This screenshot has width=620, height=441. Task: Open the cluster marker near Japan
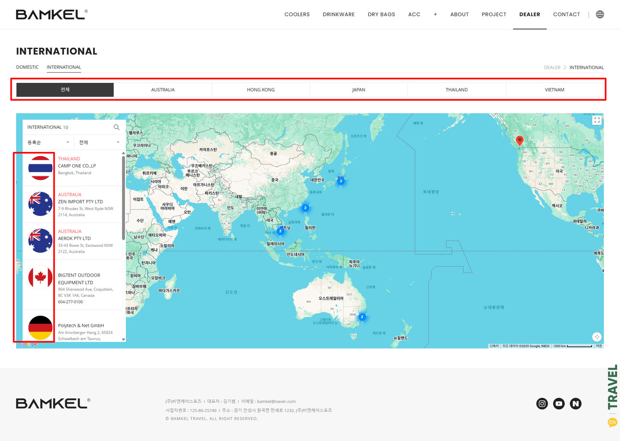(341, 182)
